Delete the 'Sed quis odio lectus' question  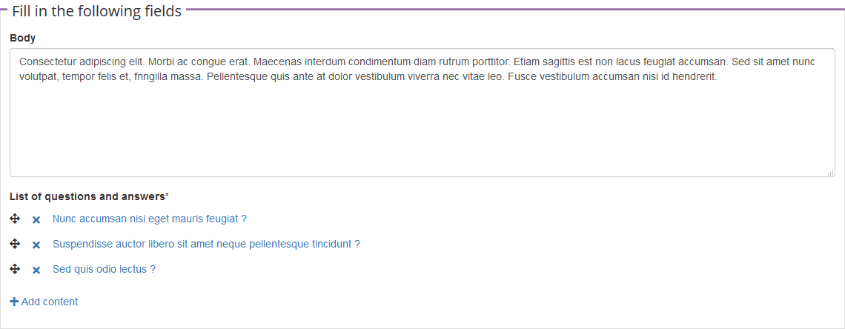[36, 270]
